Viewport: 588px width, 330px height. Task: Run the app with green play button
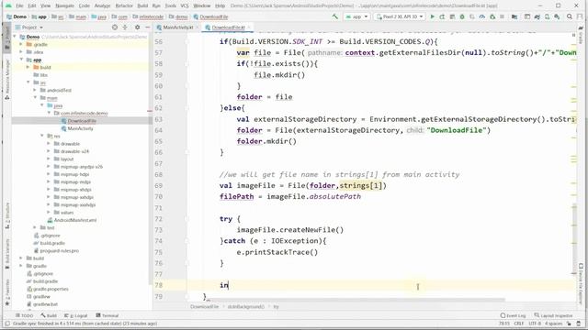coord(433,16)
